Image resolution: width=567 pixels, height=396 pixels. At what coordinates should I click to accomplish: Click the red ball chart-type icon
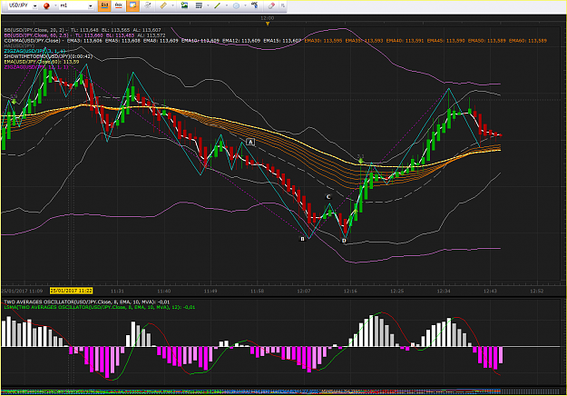pos(46,5)
